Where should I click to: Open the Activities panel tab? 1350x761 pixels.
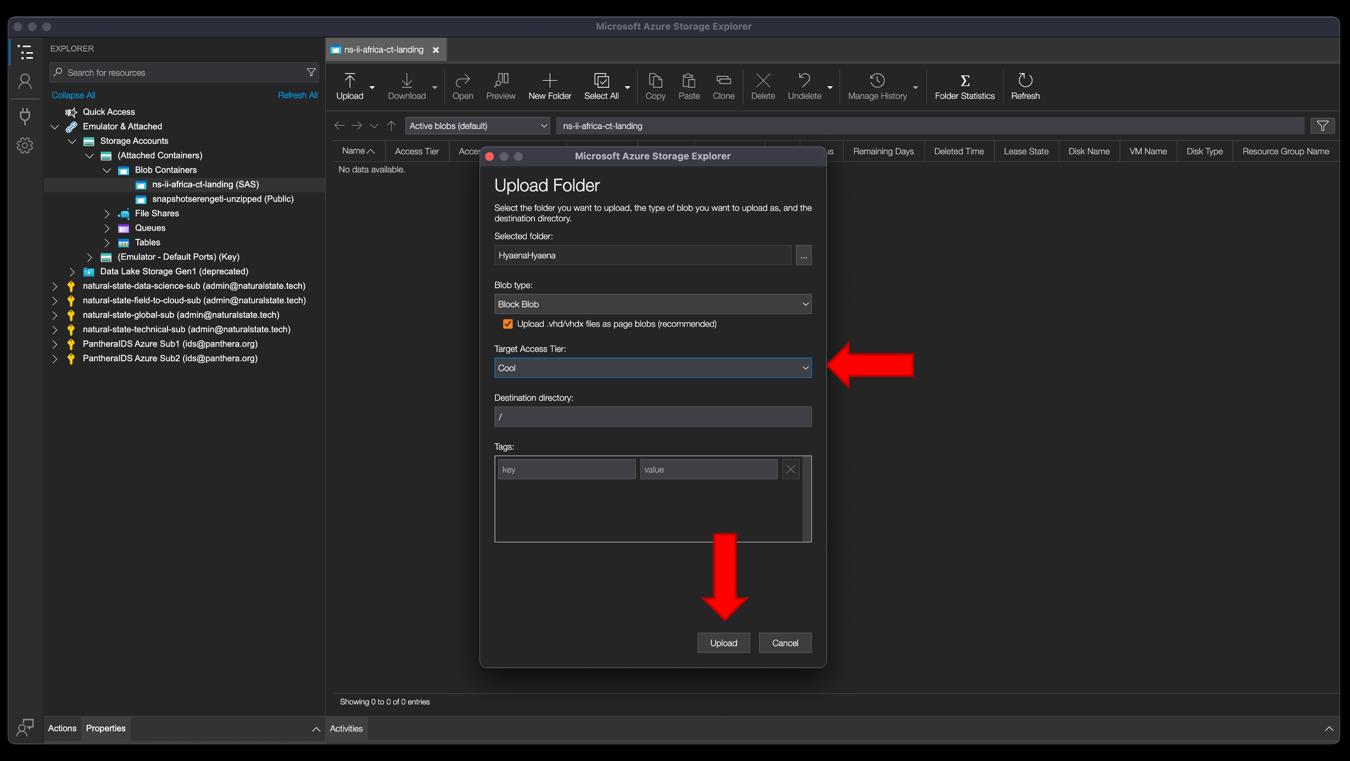pos(346,729)
